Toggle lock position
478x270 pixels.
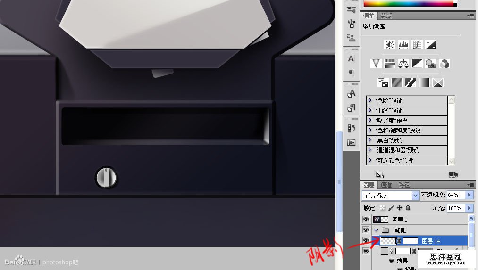point(399,208)
